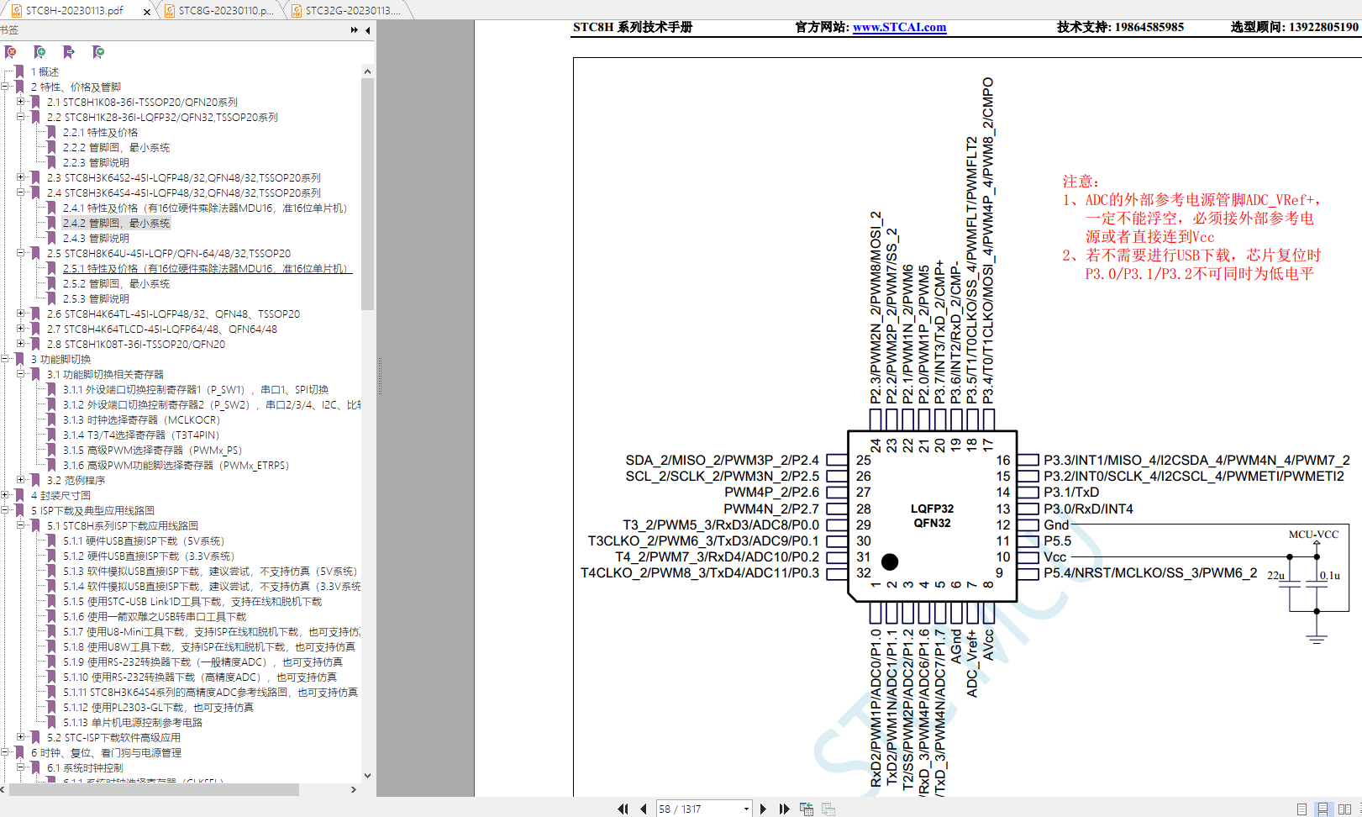Click the add bookmark icon
Screen dimensions: 1362x817
(x=39, y=52)
